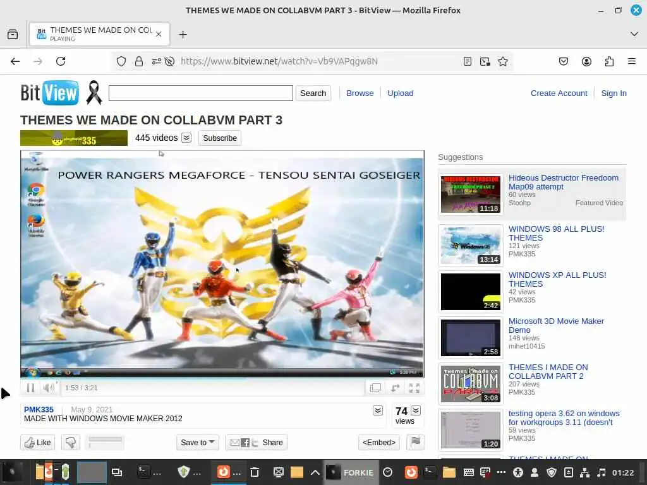Open a new Firefox tab

pyautogui.click(x=183, y=34)
